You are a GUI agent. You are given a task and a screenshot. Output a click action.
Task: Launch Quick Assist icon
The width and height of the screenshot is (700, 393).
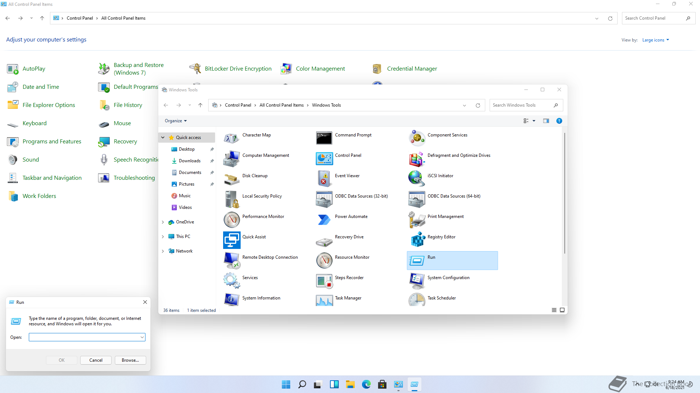pyautogui.click(x=232, y=240)
